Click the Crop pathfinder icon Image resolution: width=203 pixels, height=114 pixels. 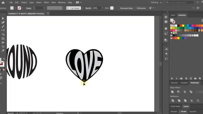(x=192, y=101)
